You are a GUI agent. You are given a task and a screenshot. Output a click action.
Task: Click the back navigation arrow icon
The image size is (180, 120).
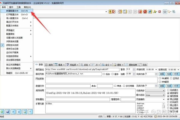coord(129,12)
